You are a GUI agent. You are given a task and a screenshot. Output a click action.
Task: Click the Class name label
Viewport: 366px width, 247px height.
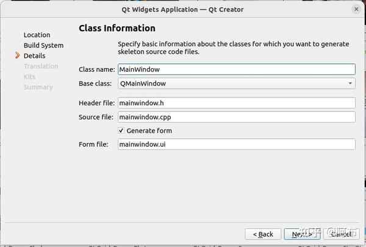point(97,69)
